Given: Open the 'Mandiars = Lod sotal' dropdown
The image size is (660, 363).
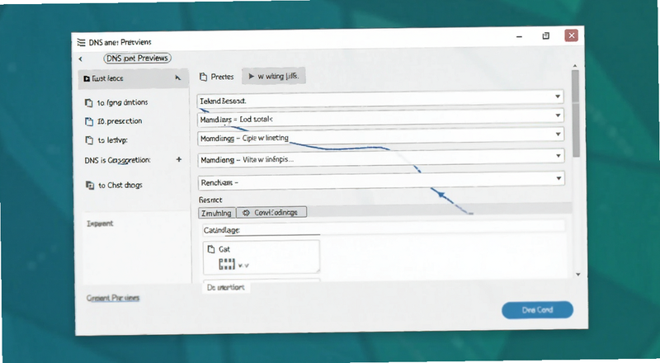Looking at the screenshot, I should [559, 115].
